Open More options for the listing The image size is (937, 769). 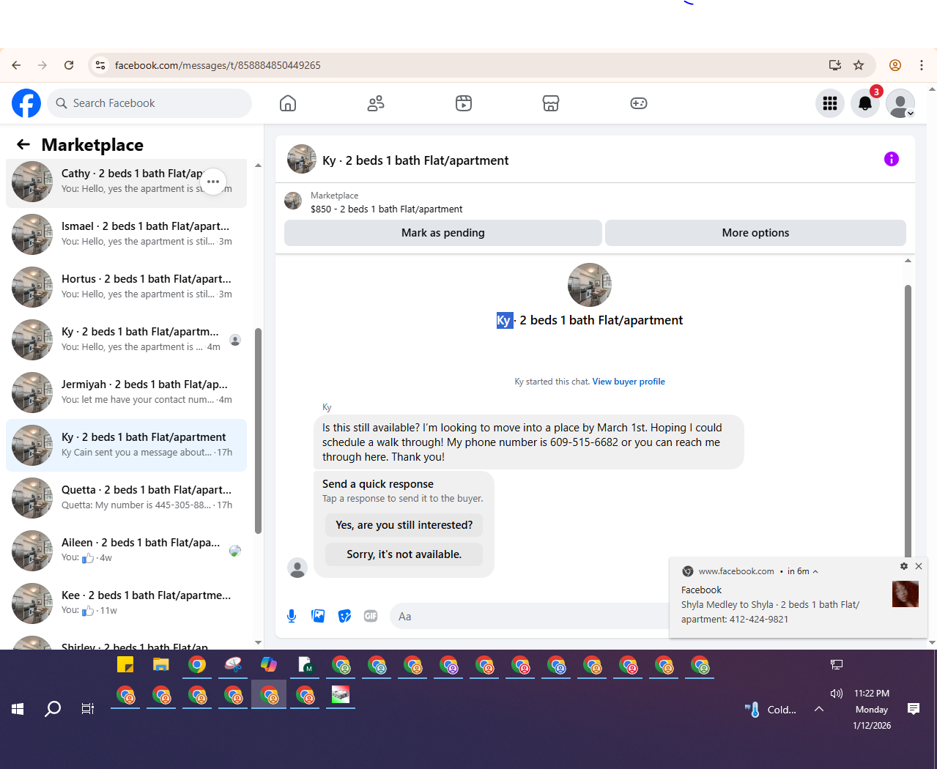coord(755,233)
